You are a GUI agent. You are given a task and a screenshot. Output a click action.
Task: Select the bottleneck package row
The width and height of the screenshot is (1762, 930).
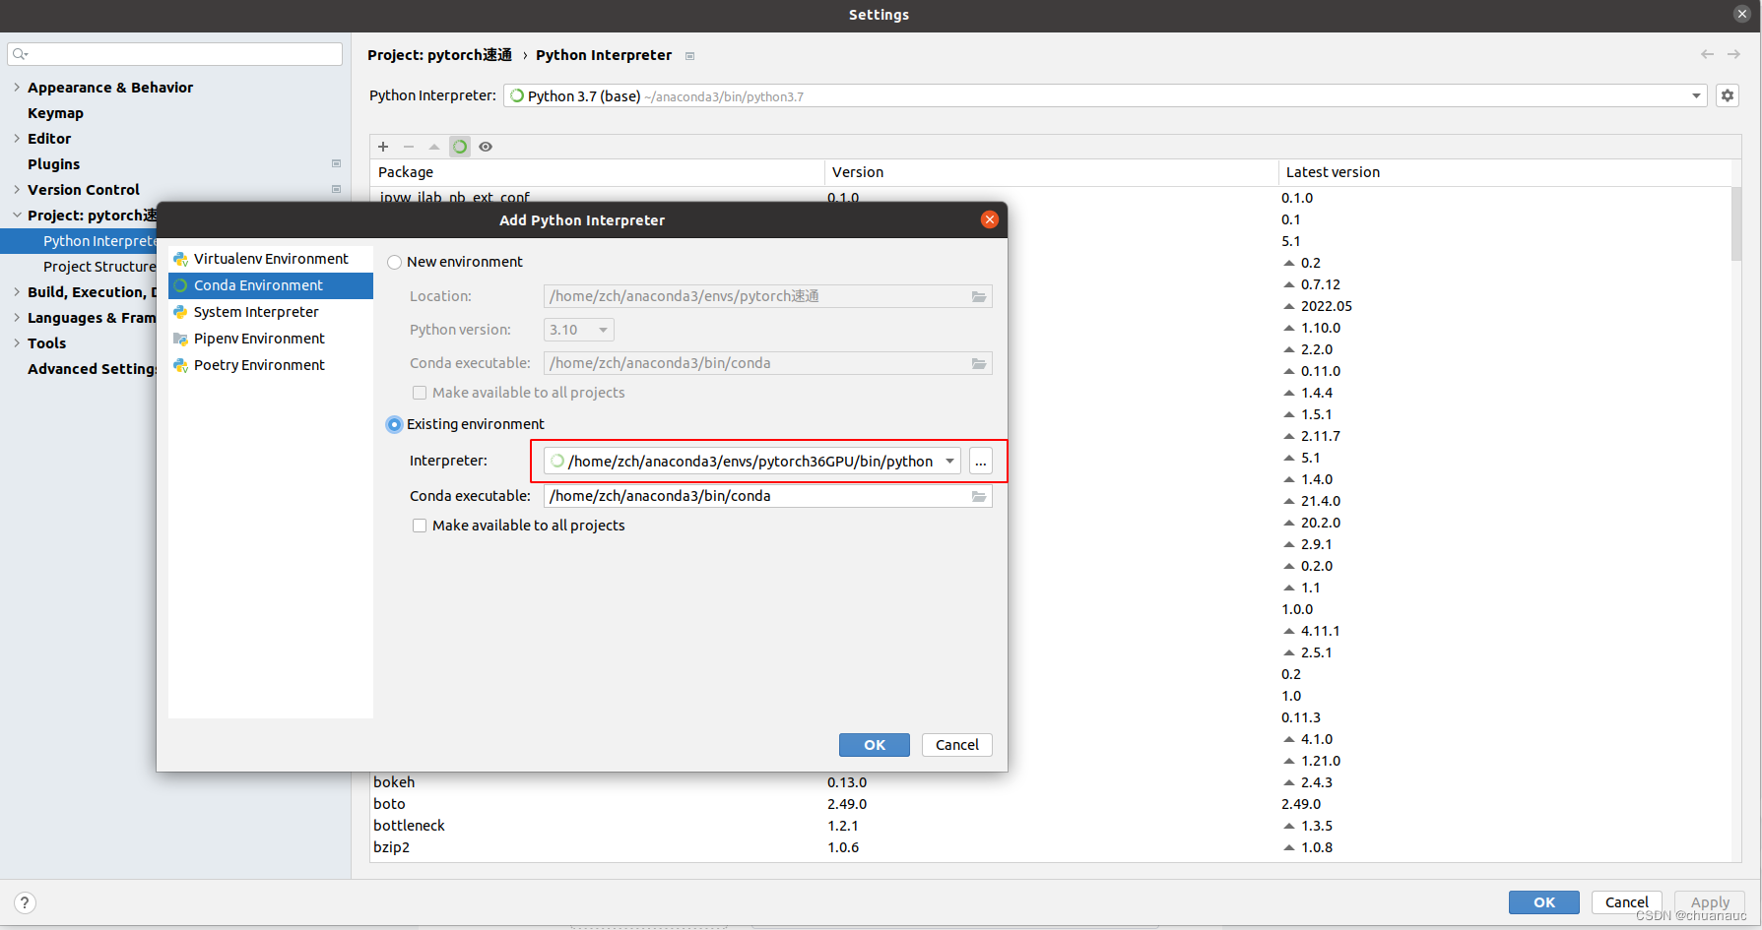pos(1050,826)
